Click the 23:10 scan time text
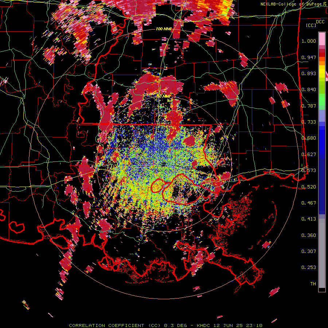The image size is (328, 328). point(254,325)
